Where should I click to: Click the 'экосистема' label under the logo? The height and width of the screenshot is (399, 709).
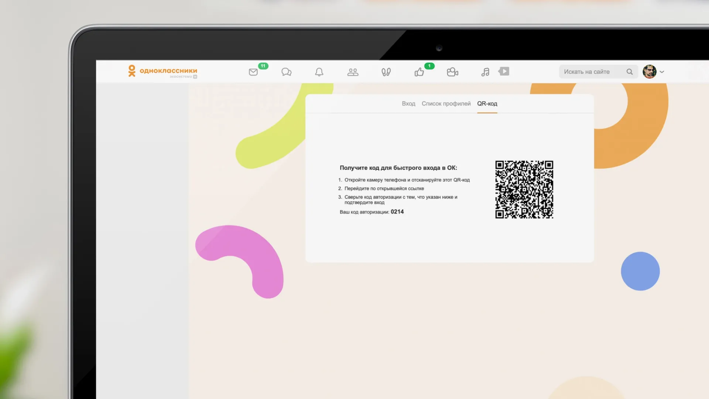tap(181, 76)
